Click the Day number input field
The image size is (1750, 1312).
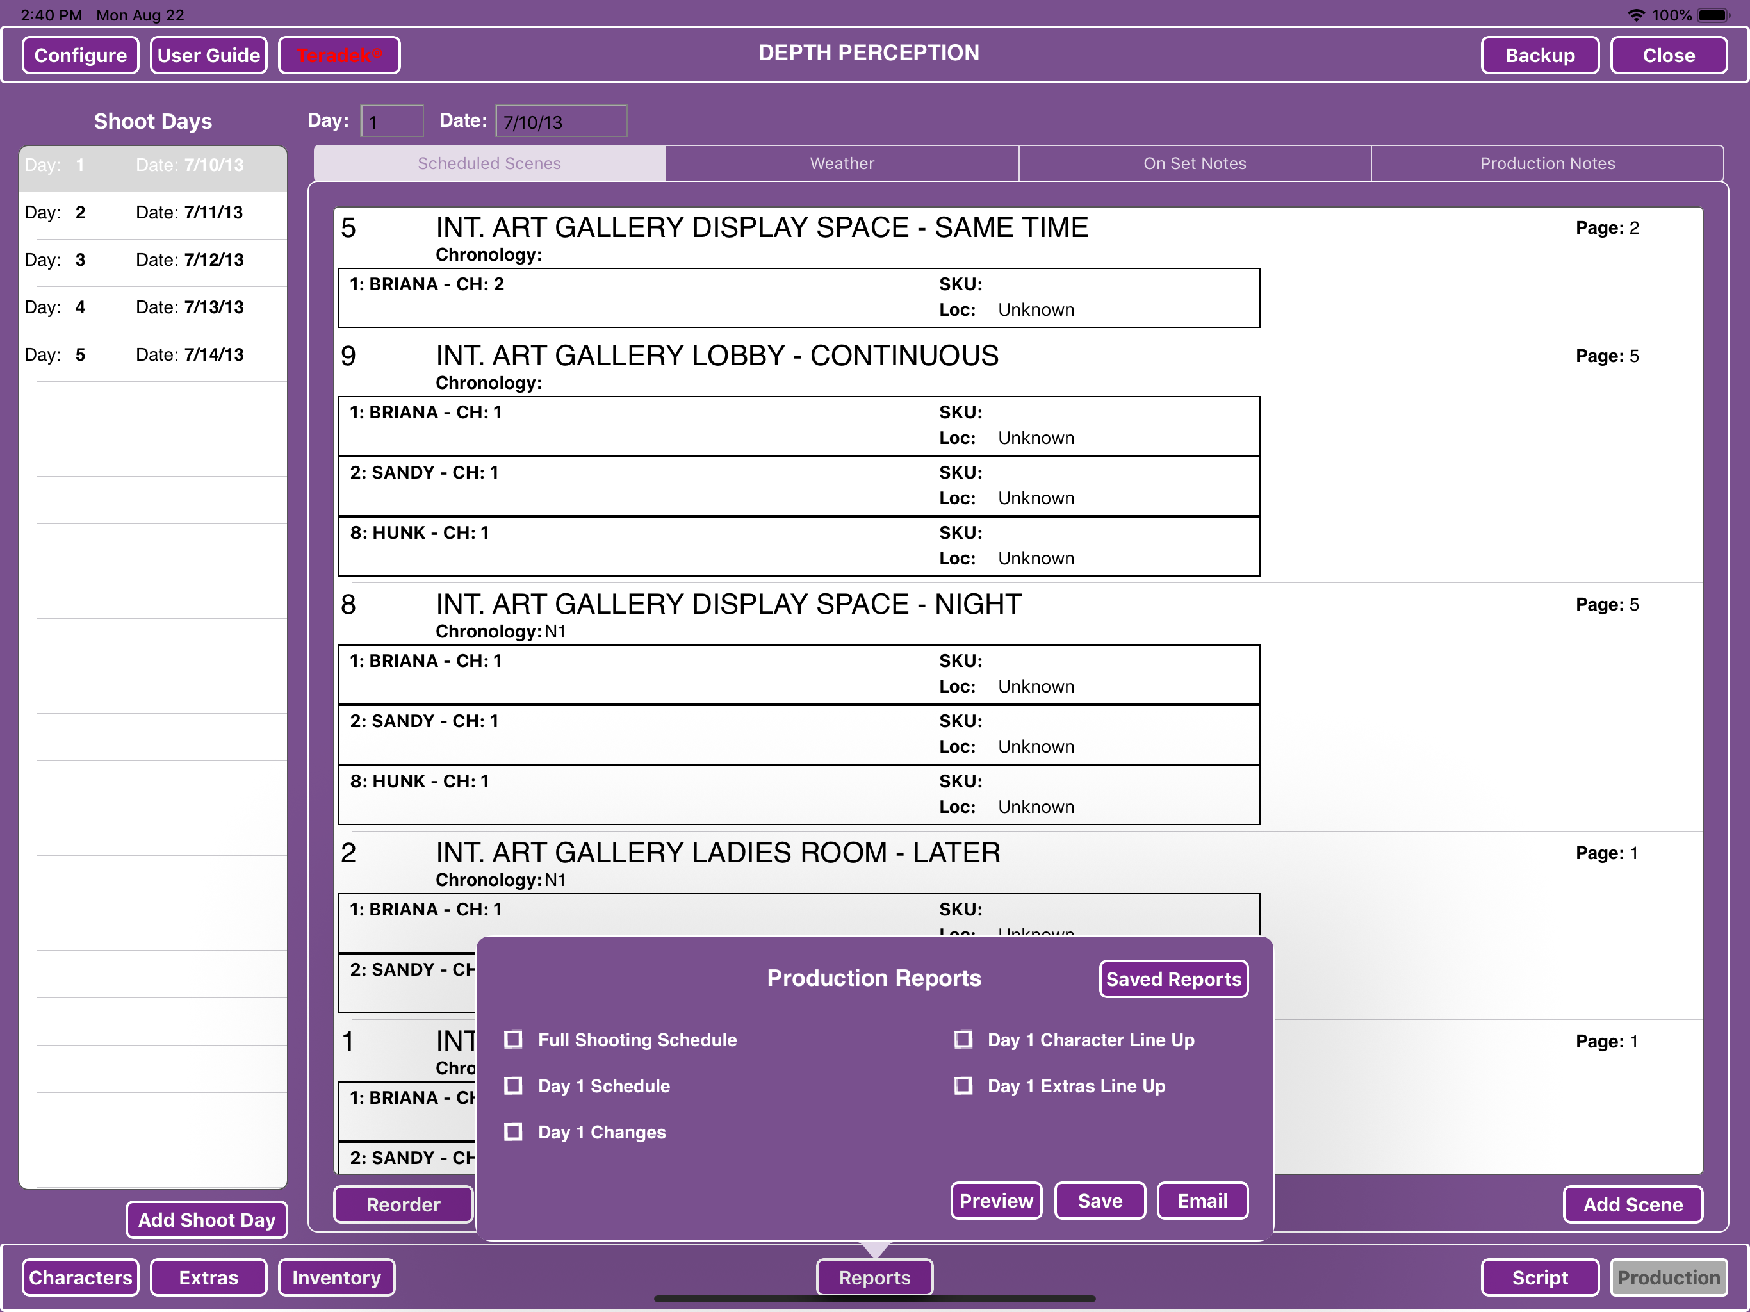tap(393, 121)
